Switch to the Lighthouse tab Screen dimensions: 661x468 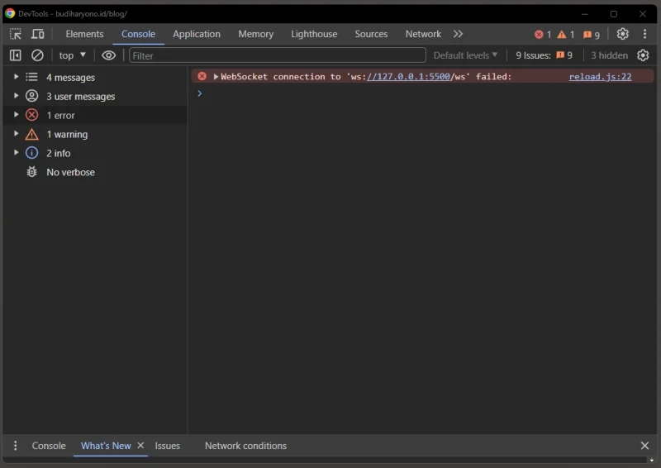click(314, 34)
